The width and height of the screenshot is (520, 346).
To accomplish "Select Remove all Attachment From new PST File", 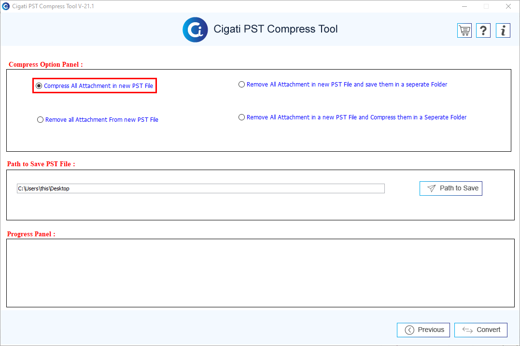I will 98,119.
